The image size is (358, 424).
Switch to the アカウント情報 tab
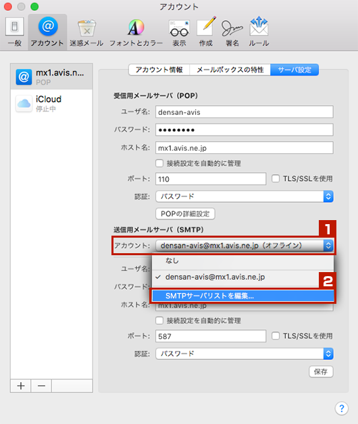coord(159,70)
